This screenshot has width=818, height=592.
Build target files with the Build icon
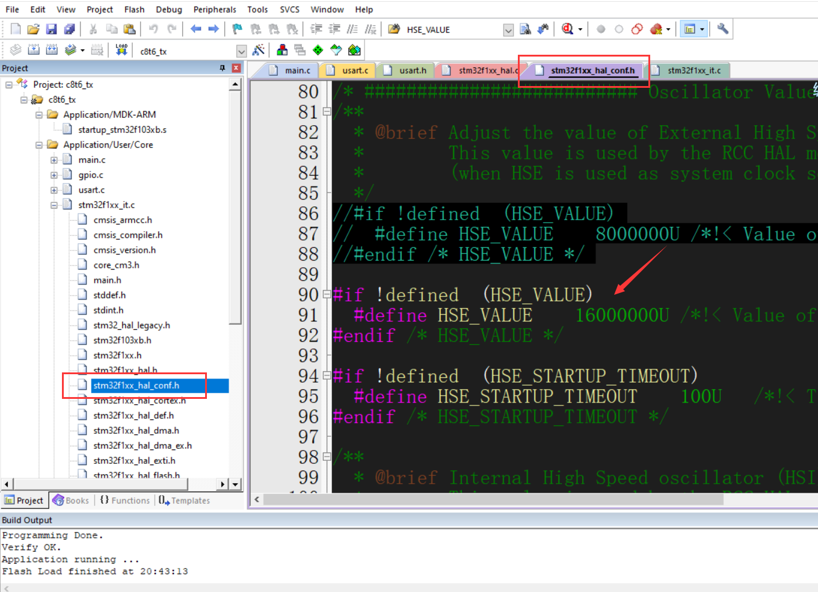(34, 50)
